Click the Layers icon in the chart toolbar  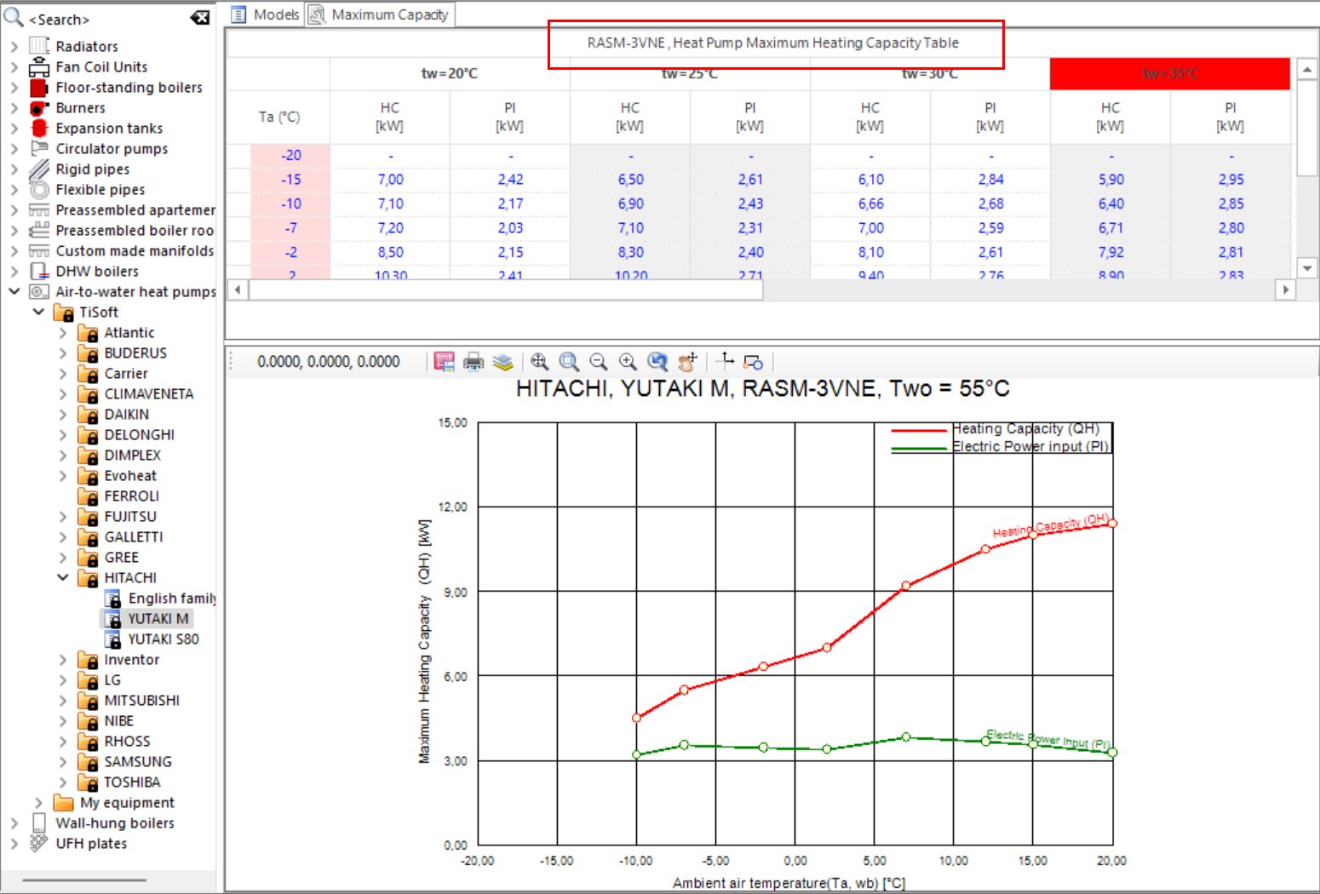point(502,362)
